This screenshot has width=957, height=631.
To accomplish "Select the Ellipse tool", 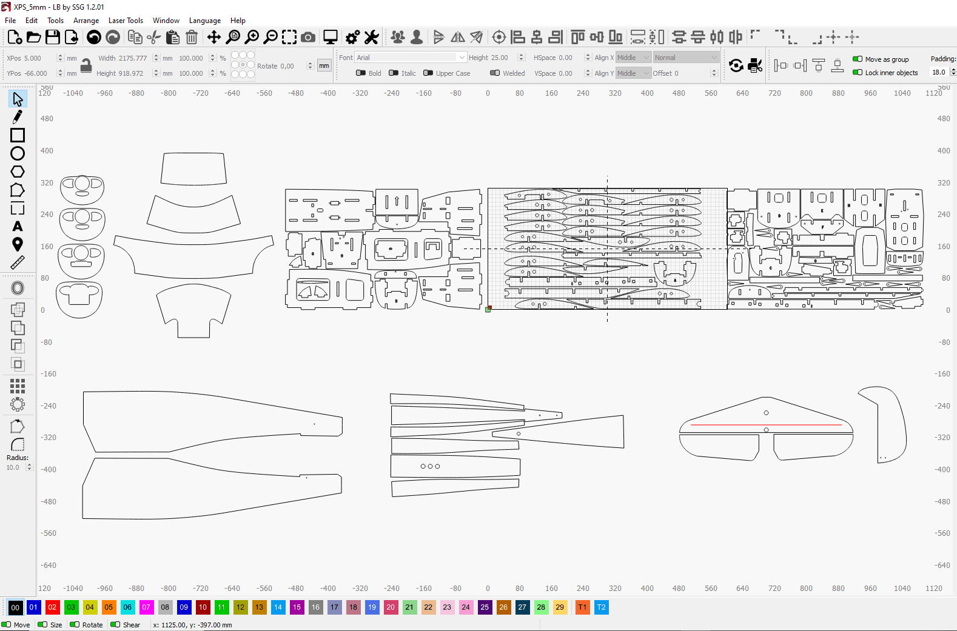I will coord(18,153).
